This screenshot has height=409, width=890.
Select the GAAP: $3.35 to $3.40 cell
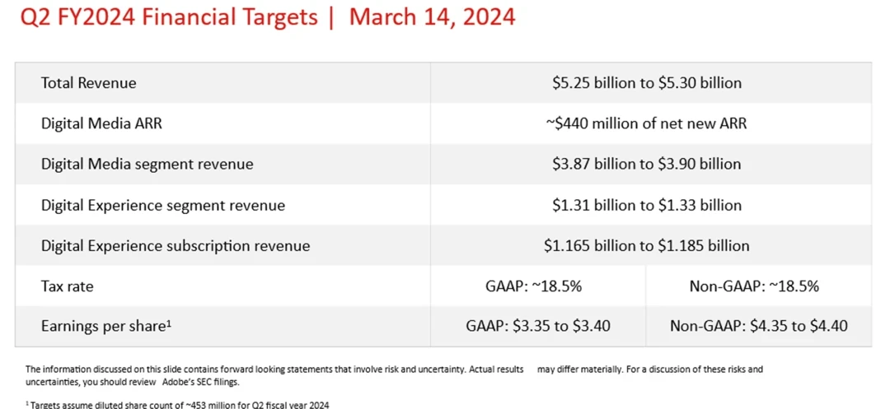pyautogui.click(x=538, y=327)
